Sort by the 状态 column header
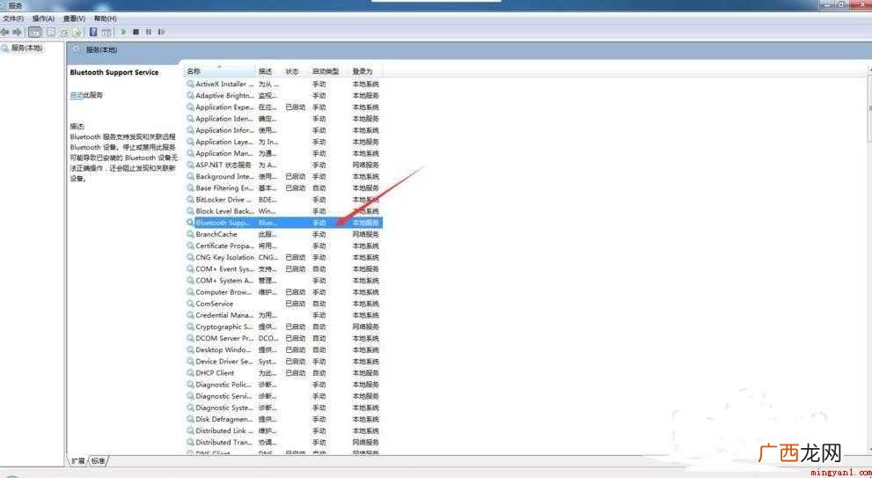Screen dimensions: 872x478 click(x=296, y=71)
